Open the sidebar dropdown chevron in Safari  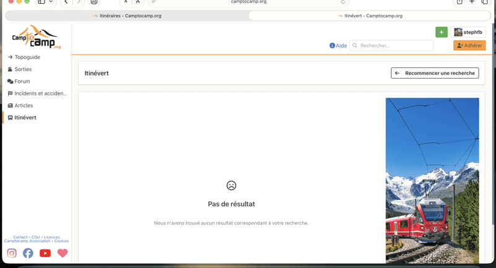point(51,2)
